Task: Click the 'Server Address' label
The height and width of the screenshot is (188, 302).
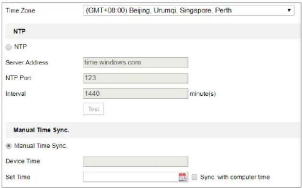Action: tap(27, 62)
